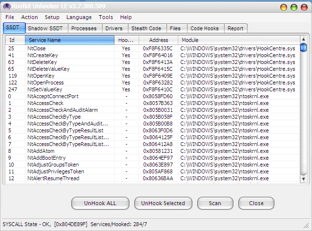Image resolution: width=312 pixels, height=231 pixels.
Task: Select the NtCreateKey service row
Action: click(x=152, y=55)
